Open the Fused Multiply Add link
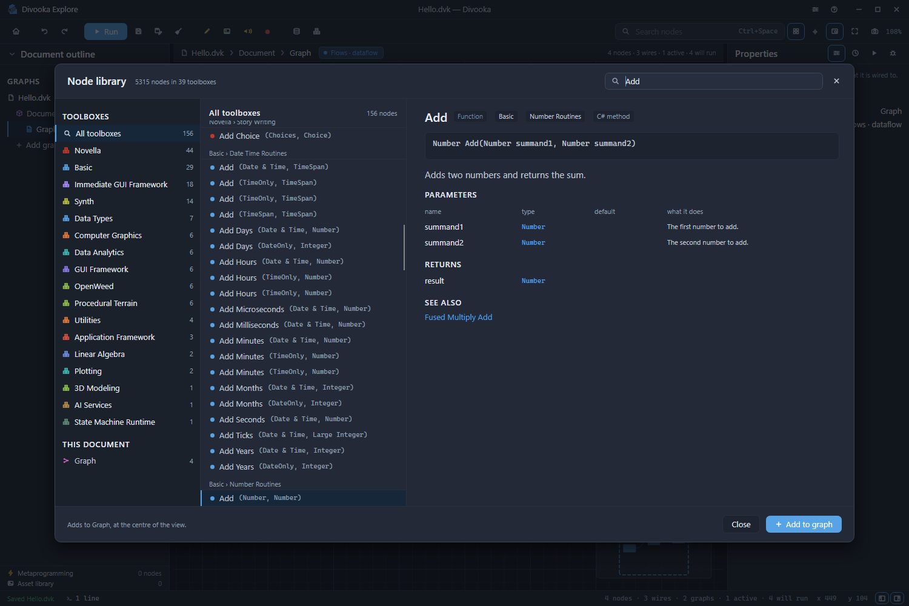This screenshot has height=606, width=909. (458, 317)
